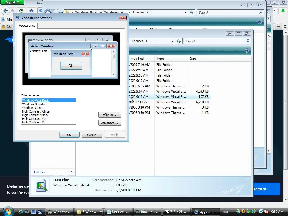This screenshot has width=288, height=216.
Task: Open a new browser tab with plus icon
Action: pyautogui.click(x=278, y=26)
